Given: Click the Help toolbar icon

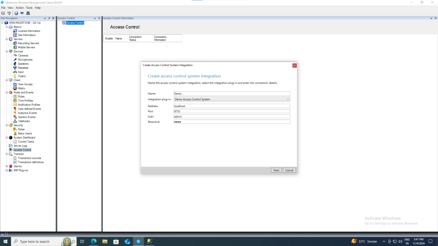Looking at the screenshot, I should tap(16, 13).
